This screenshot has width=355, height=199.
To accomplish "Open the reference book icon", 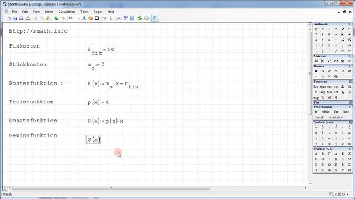I will click(x=132, y=18).
